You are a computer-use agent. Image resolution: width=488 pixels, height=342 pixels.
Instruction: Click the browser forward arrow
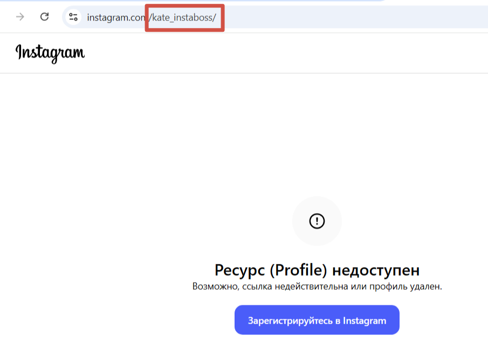click(20, 17)
